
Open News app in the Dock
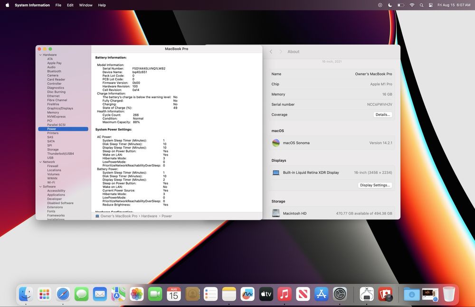(303, 294)
